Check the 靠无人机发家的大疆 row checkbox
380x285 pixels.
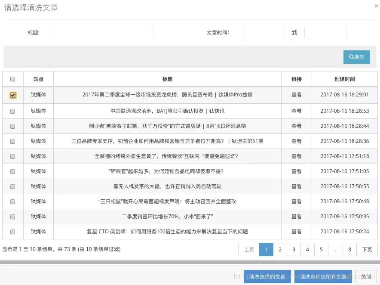[13, 186]
